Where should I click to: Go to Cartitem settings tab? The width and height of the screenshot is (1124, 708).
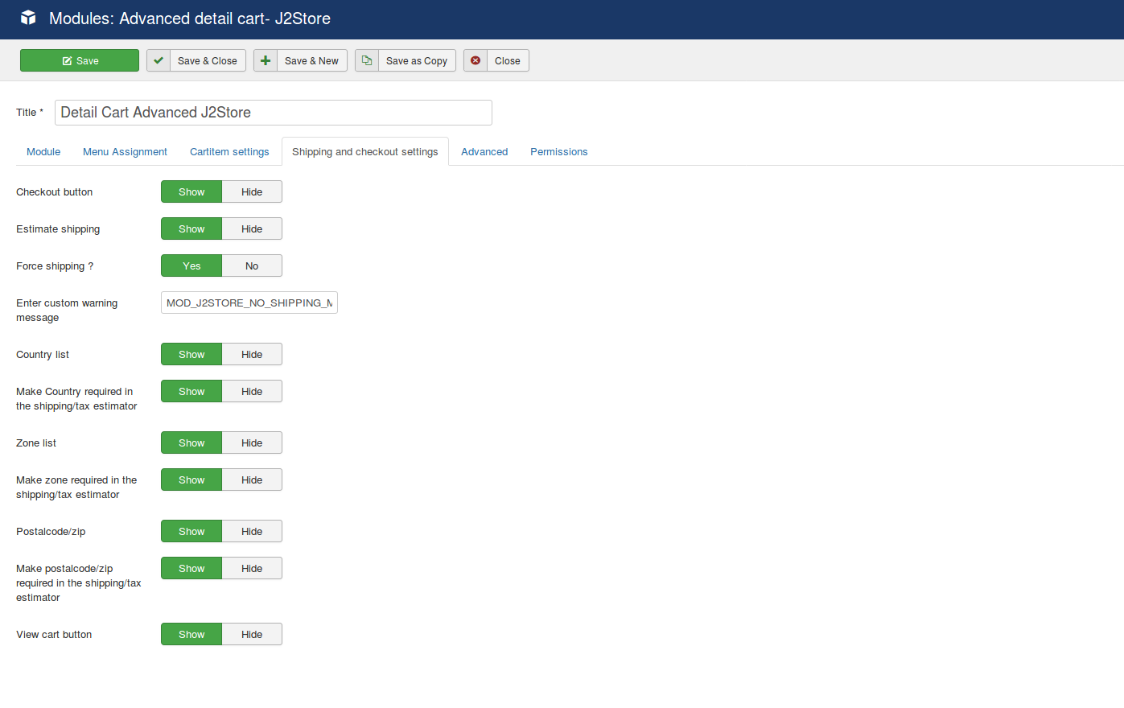[x=229, y=151]
